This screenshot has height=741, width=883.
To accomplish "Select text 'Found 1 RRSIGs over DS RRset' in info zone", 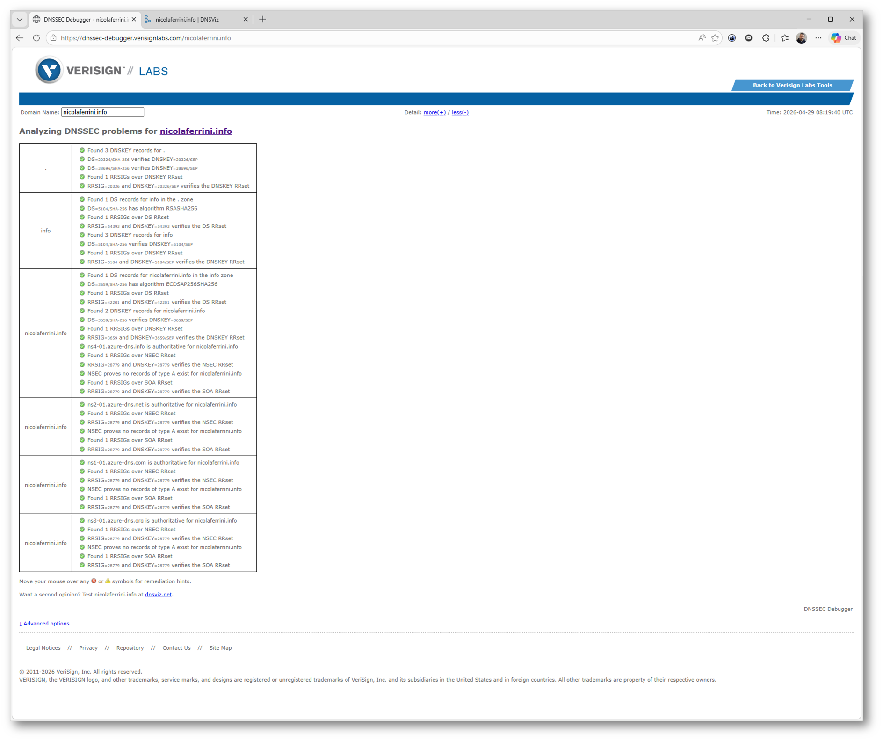I will coord(128,217).
